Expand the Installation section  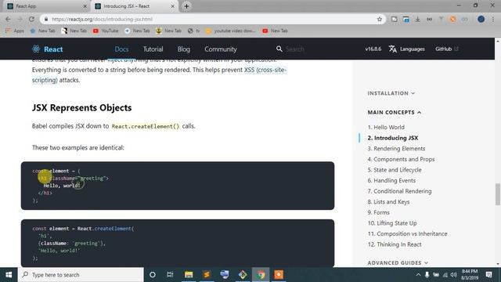coord(391,93)
